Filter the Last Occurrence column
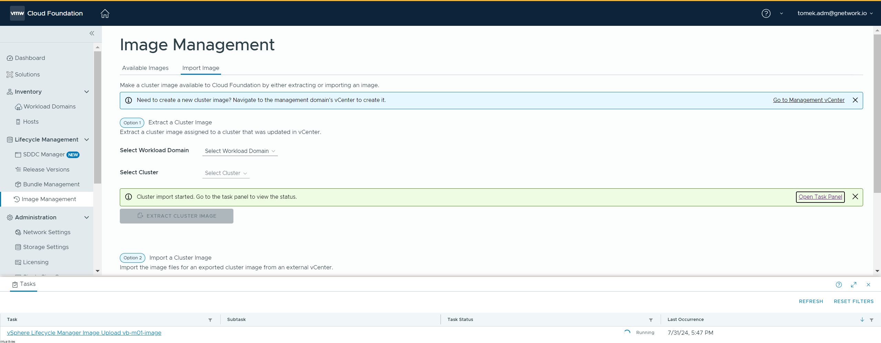 (x=871, y=320)
